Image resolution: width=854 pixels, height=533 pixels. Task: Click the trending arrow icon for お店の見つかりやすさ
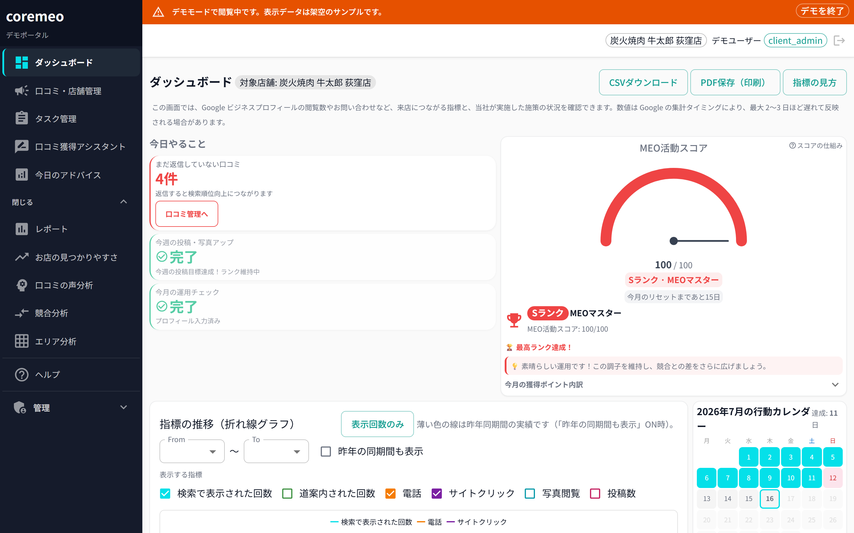click(22, 257)
